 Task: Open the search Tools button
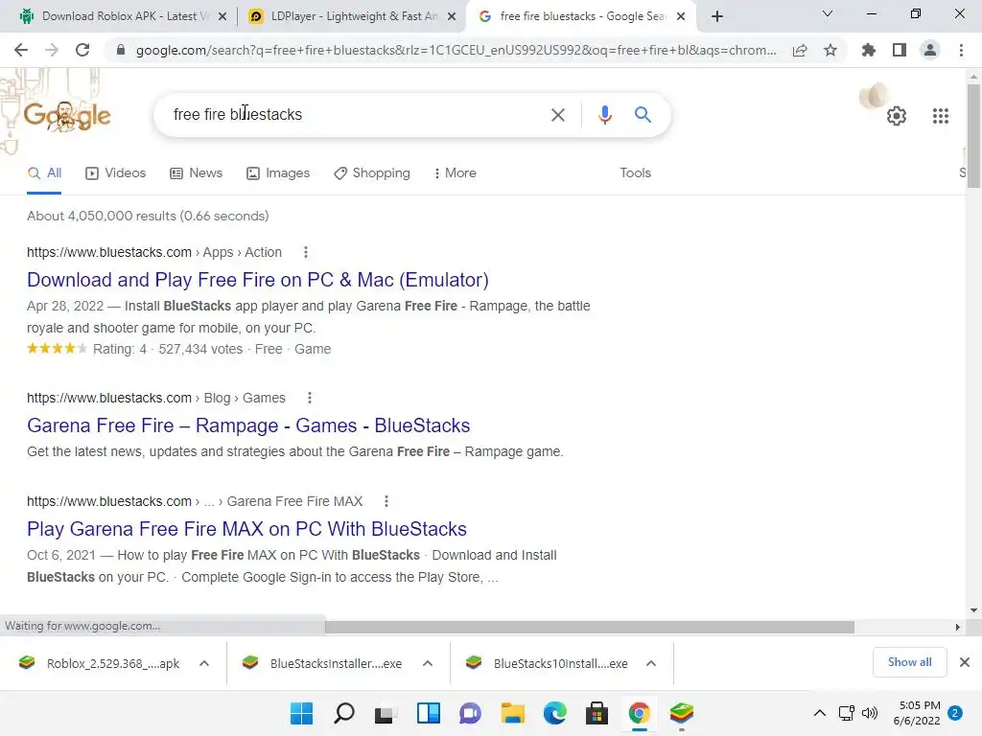pos(635,172)
